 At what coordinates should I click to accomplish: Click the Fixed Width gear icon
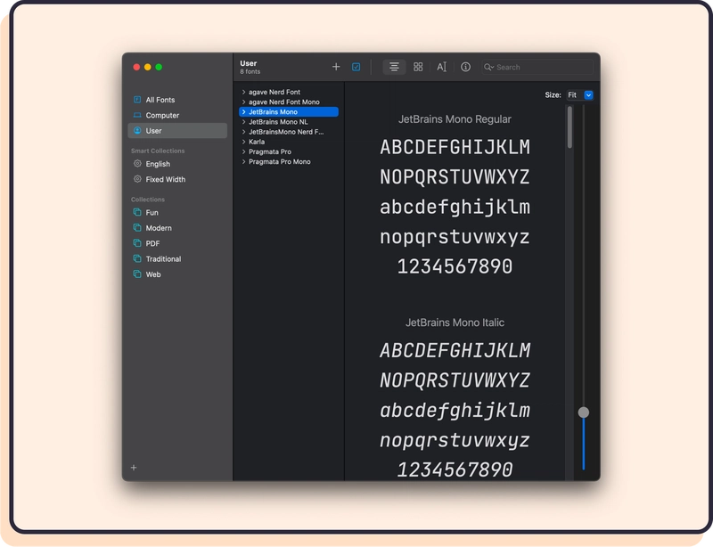tap(137, 179)
